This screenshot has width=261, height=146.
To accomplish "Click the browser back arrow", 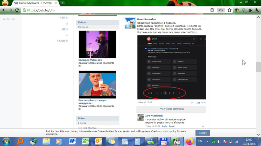I will pos(4,10).
